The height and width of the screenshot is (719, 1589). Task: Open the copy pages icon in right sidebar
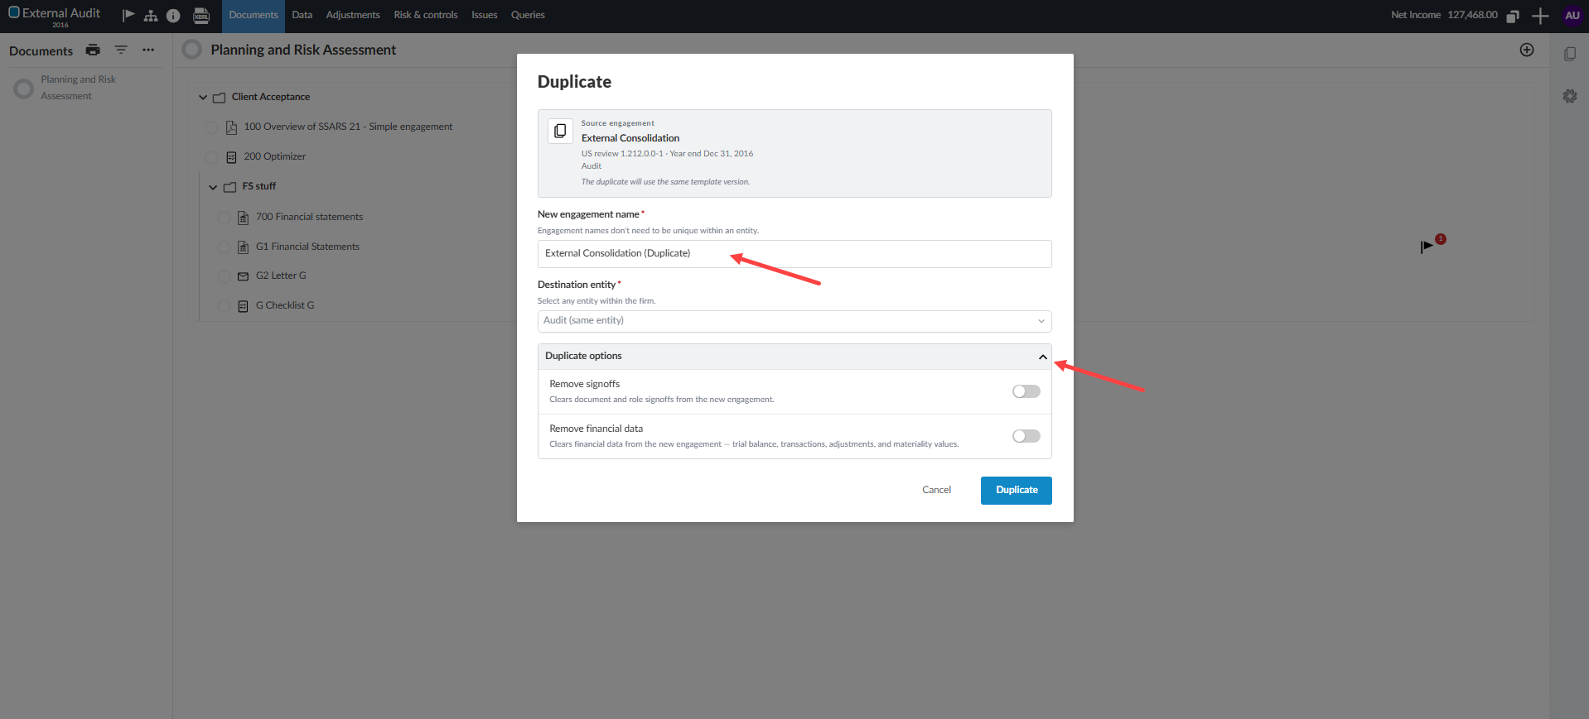coord(1570,54)
